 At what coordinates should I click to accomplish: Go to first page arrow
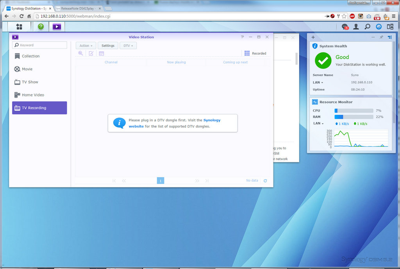coord(114,180)
